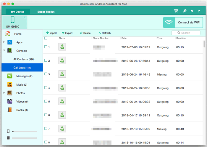Open Messages (2) in sidebar
The width and height of the screenshot is (207, 147).
[24, 76]
